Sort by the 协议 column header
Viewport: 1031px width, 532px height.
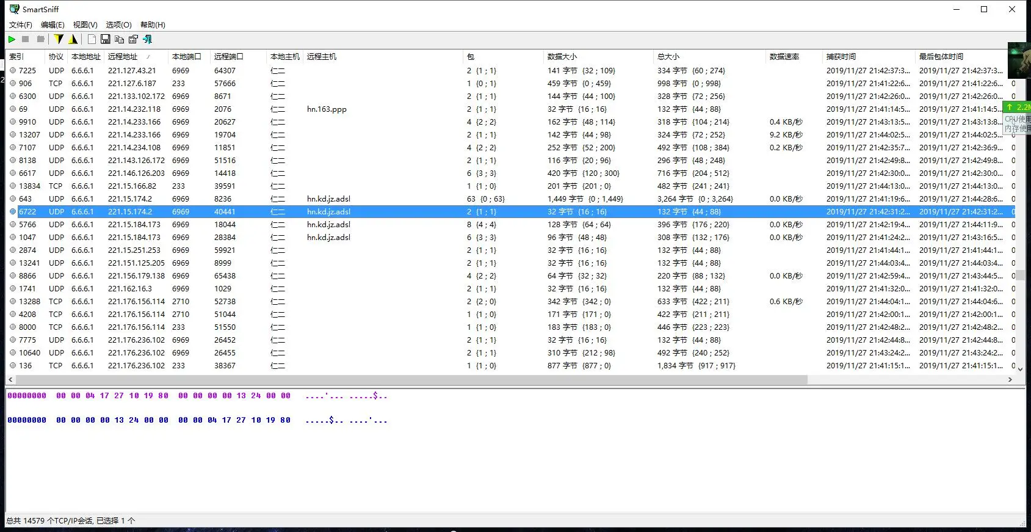point(56,56)
